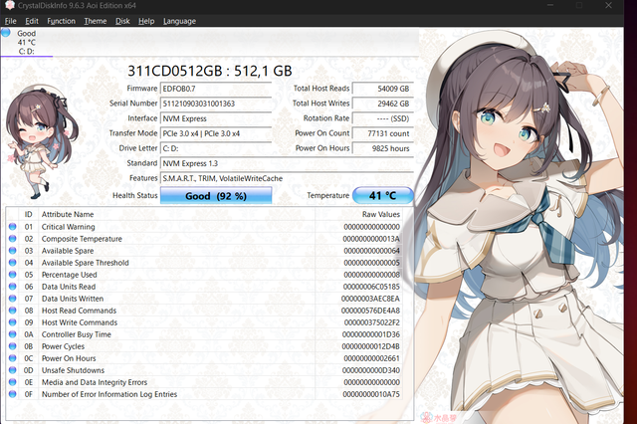Screen dimensions: 637x424
Task: Open the Language menu
Action: [179, 21]
